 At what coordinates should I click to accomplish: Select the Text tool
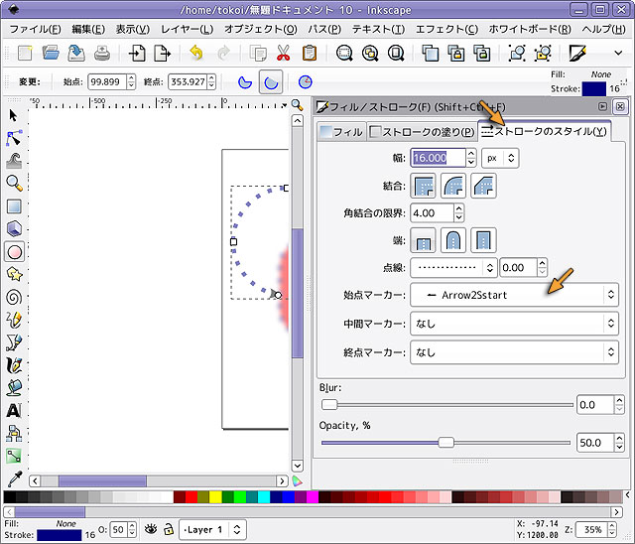[x=14, y=410]
